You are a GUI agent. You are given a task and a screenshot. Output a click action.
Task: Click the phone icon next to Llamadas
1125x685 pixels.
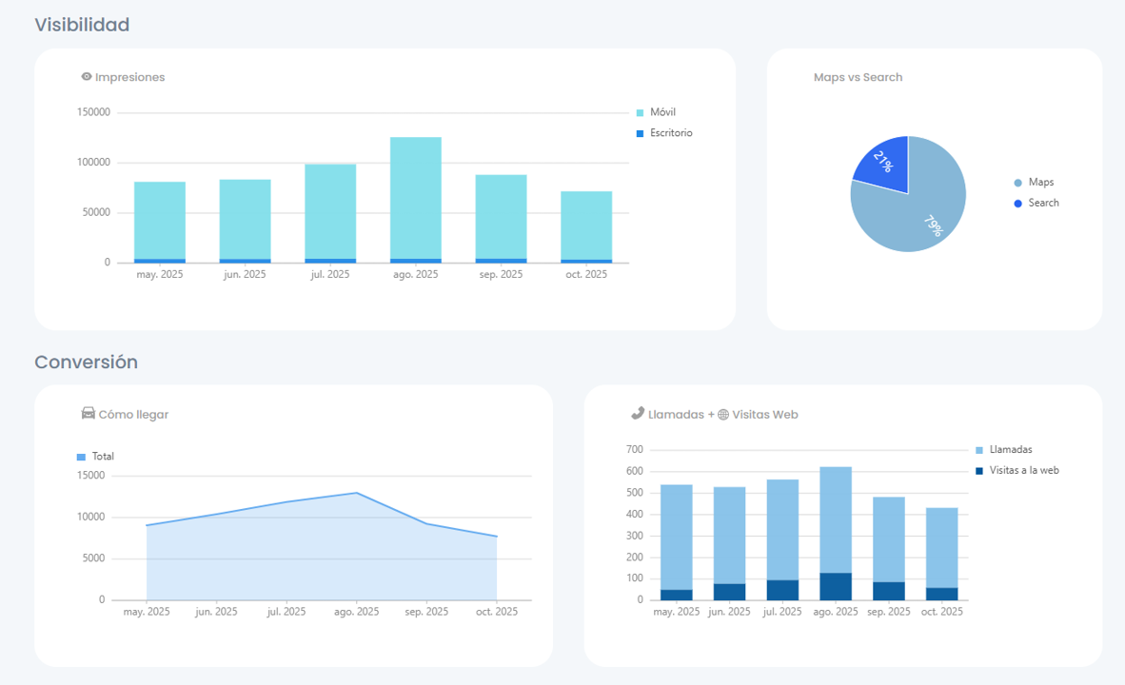coord(637,414)
